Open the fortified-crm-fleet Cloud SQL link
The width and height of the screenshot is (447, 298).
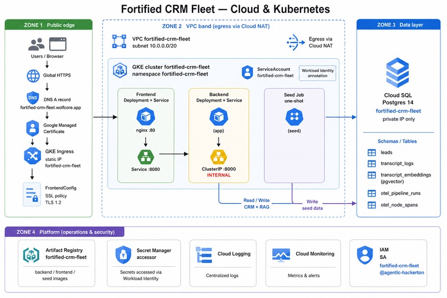(x=398, y=111)
